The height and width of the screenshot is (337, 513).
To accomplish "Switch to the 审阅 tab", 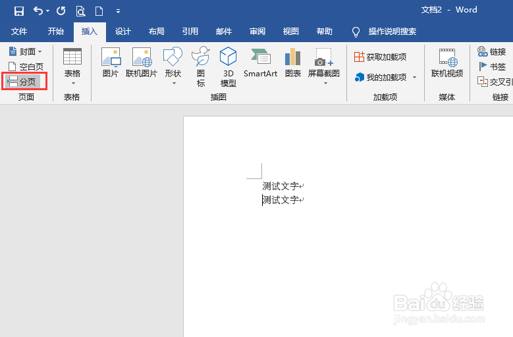I will (x=257, y=32).
